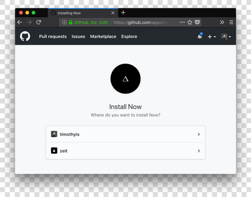Click the Now app logo circle
The width and height of the screenshot is (251, 197).
(x=125, y=79)
